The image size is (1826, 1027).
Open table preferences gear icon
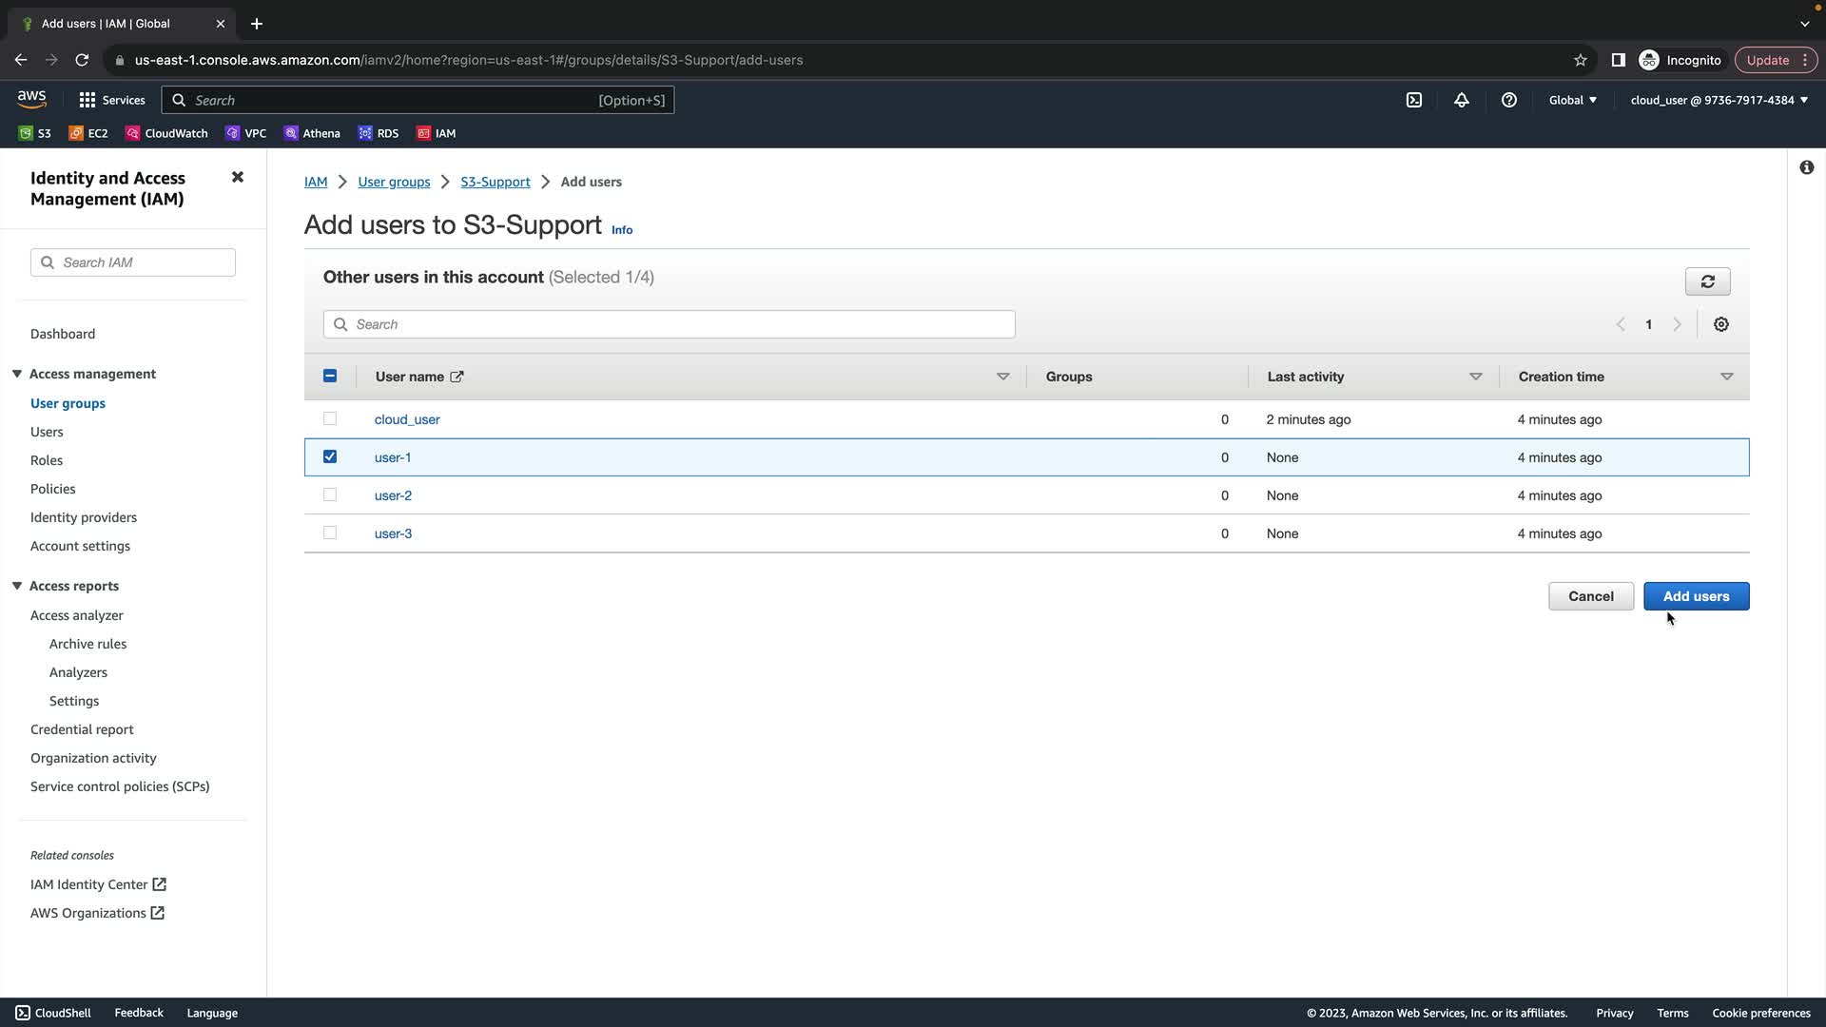(x=1721, y=324)
